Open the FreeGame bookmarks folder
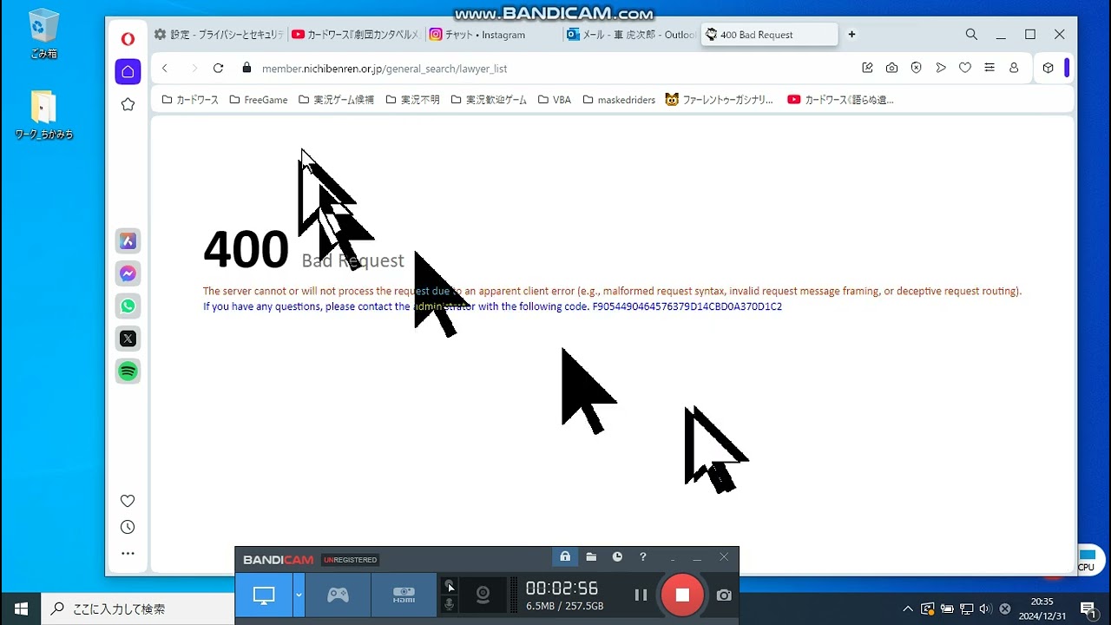The image size is (1111, 625). (259, 100)
